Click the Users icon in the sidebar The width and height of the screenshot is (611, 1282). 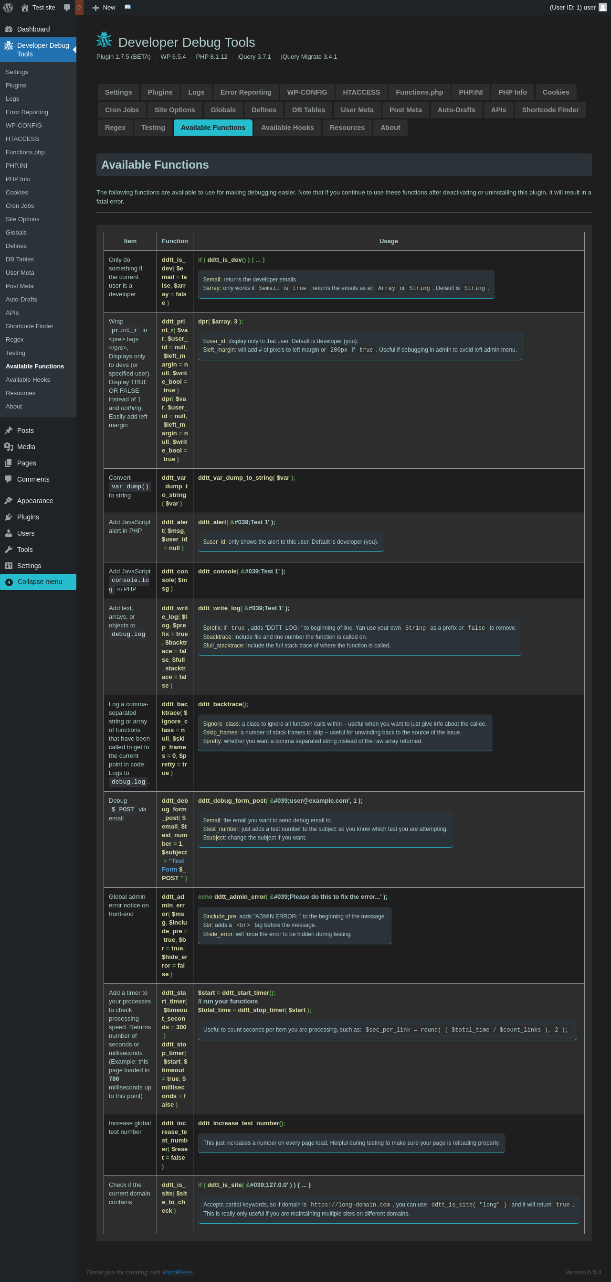click(x=9, y=533)
